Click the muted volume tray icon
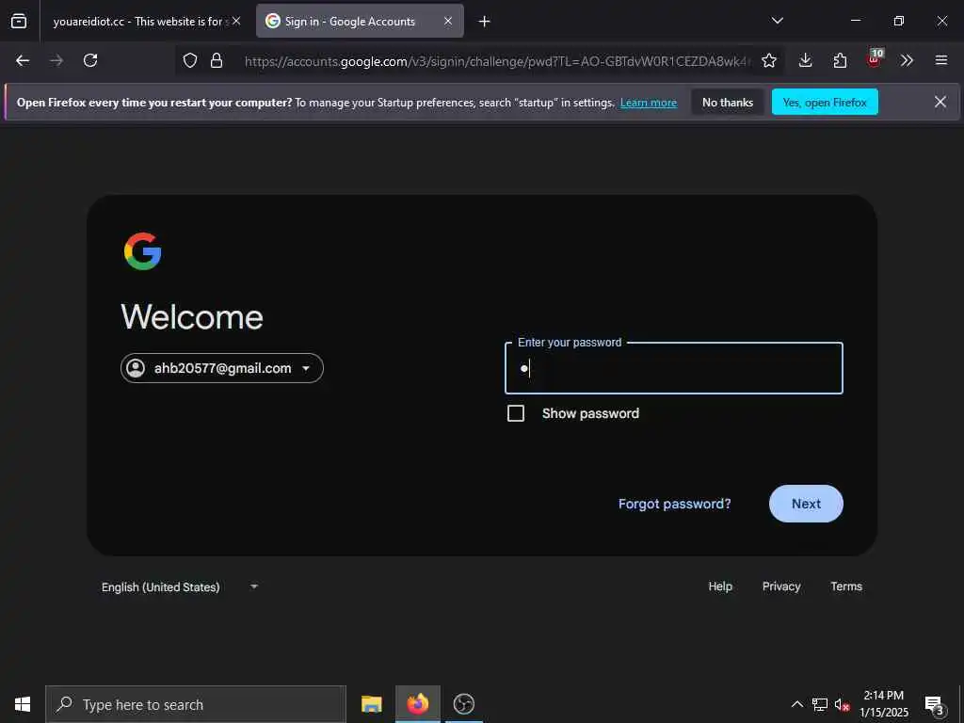964x723 pixels. coord(842,704)
